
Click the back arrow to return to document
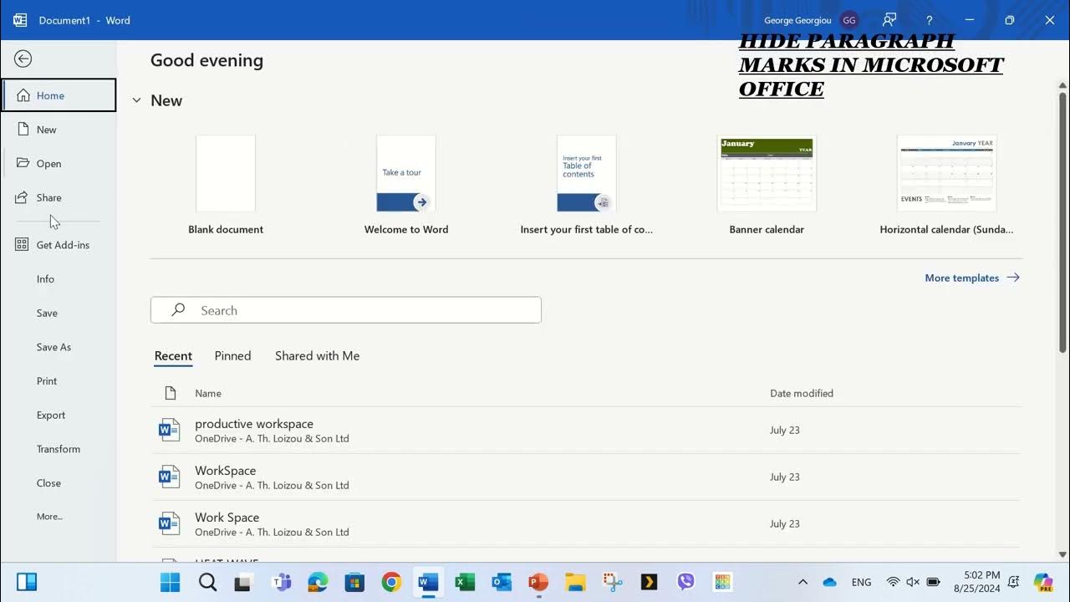click(x=23, y=59)
